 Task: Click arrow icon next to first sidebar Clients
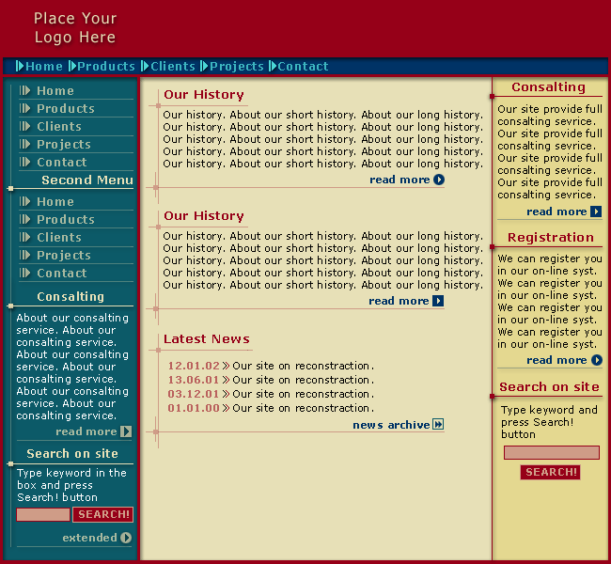[x=25, y=126]
